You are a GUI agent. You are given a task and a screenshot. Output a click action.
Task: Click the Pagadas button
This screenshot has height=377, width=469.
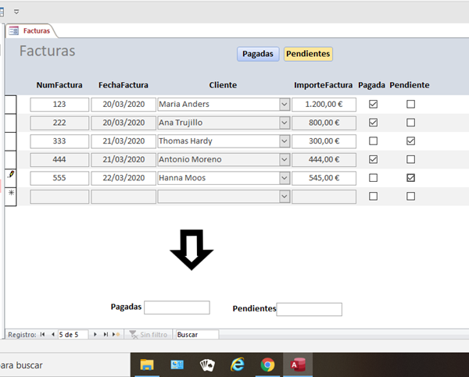click(258, 54)
